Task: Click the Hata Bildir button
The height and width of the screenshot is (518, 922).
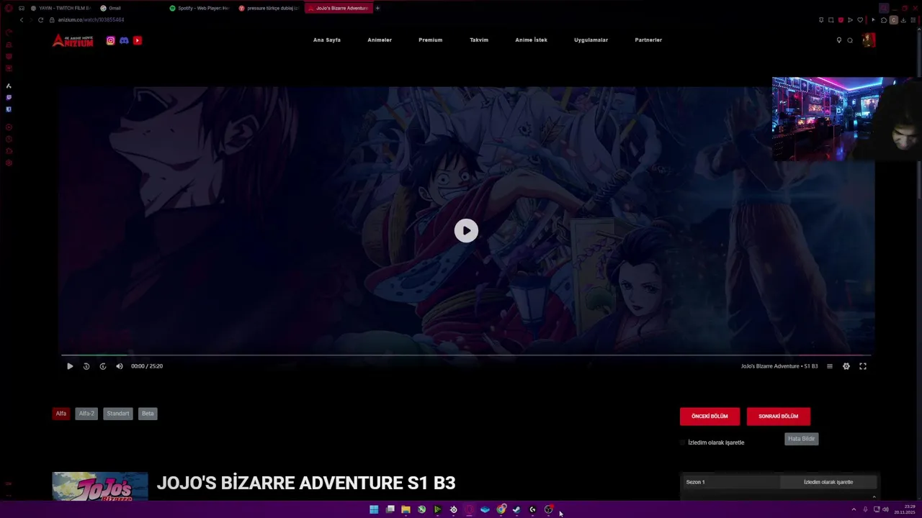Action: coord(802,439)
